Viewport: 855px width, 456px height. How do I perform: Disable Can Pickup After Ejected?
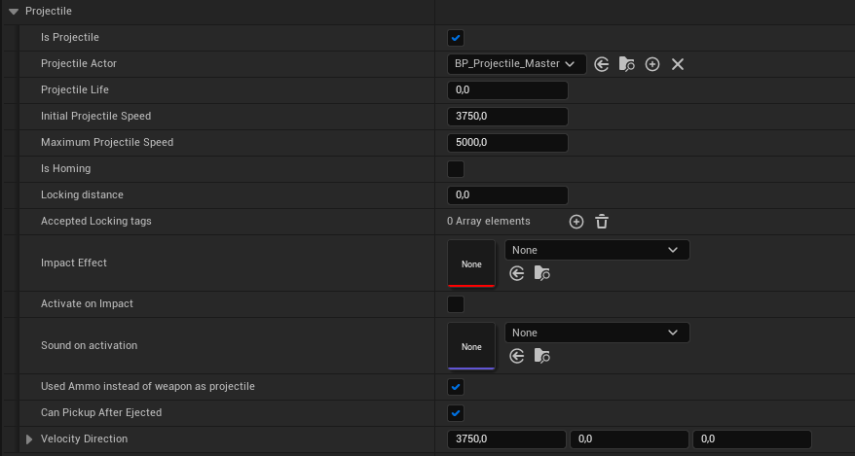tap(456, 413)
